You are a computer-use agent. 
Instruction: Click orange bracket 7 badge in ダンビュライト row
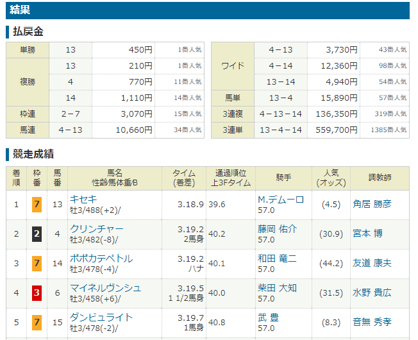(37, 323)
